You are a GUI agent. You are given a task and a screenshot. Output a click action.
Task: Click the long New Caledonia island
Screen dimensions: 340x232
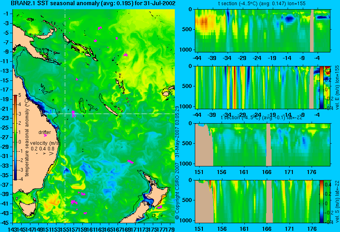coord(111,110)
